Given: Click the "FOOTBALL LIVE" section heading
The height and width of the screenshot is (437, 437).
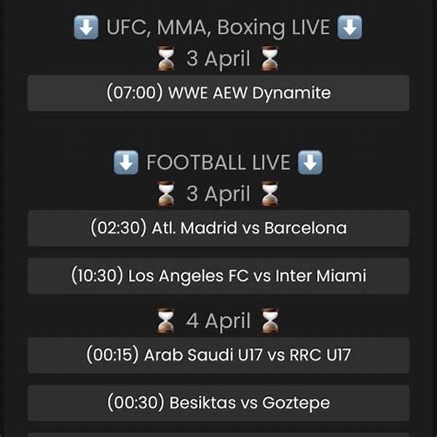Looking at the screenshot, I should [x=219, y=162].
